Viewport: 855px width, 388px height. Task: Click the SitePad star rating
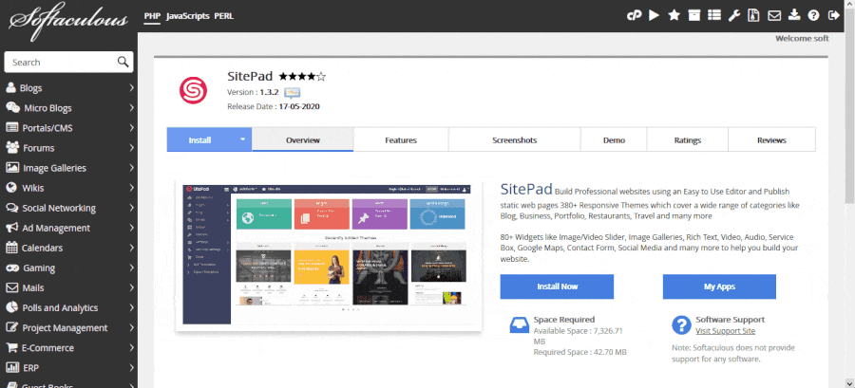tap(302, 77)
